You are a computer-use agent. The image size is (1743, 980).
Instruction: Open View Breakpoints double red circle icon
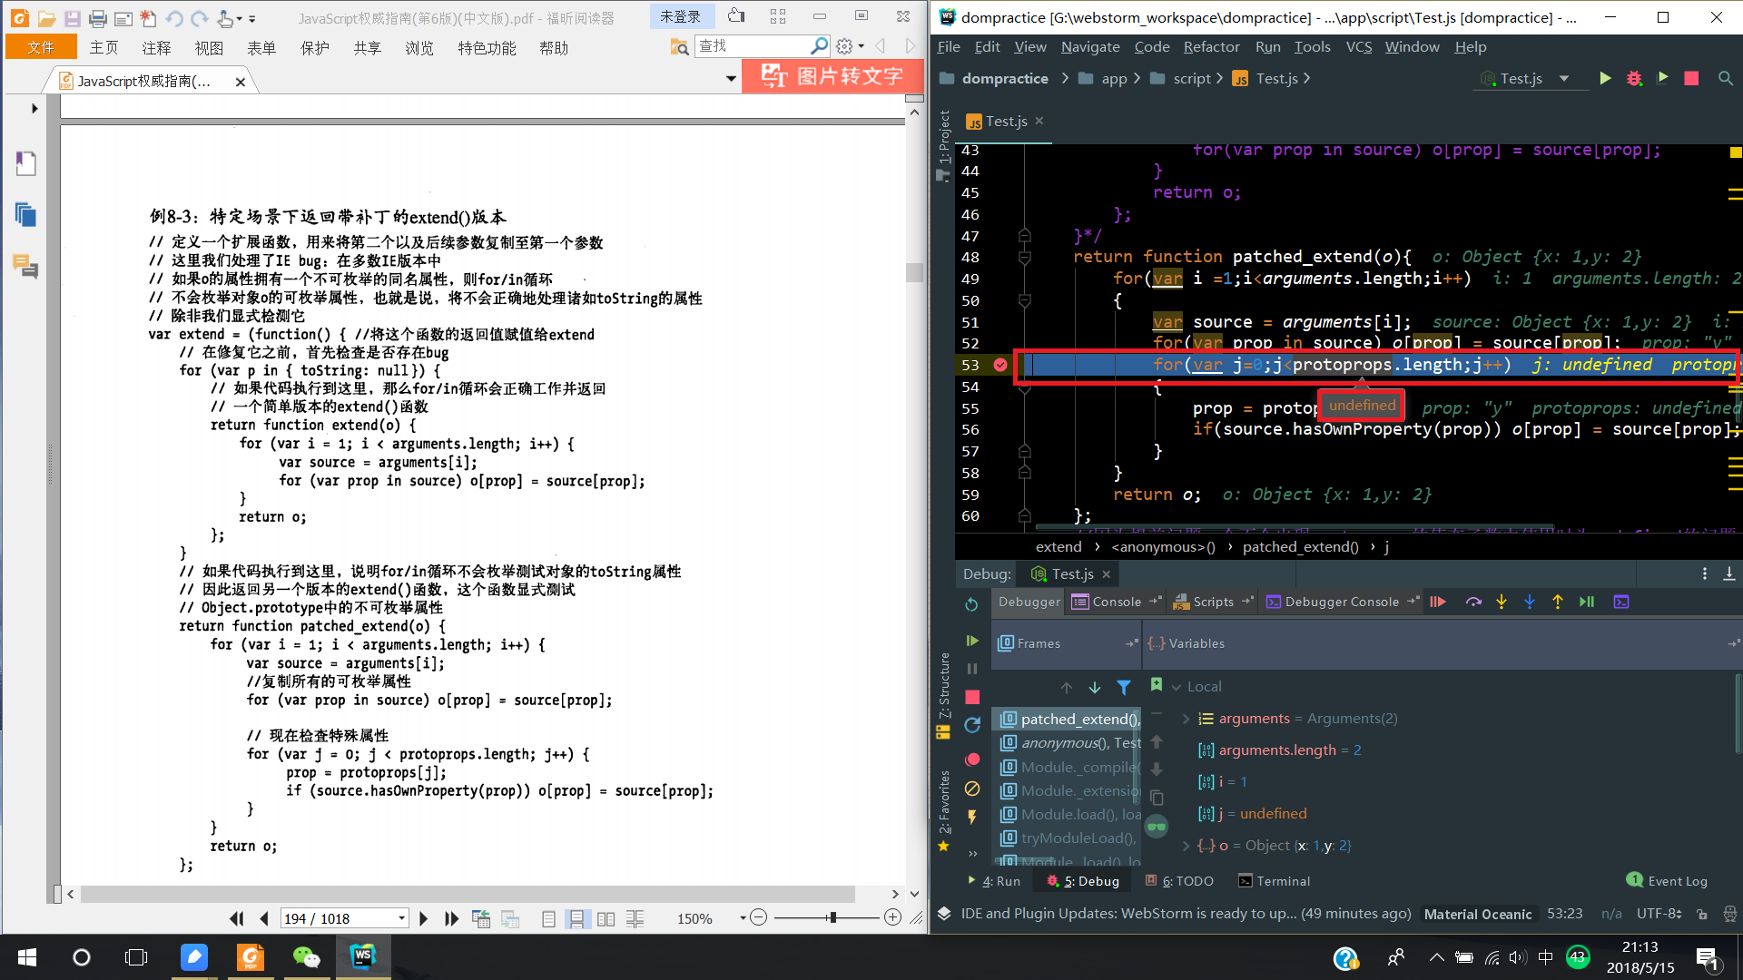click(x=972, y=759)
